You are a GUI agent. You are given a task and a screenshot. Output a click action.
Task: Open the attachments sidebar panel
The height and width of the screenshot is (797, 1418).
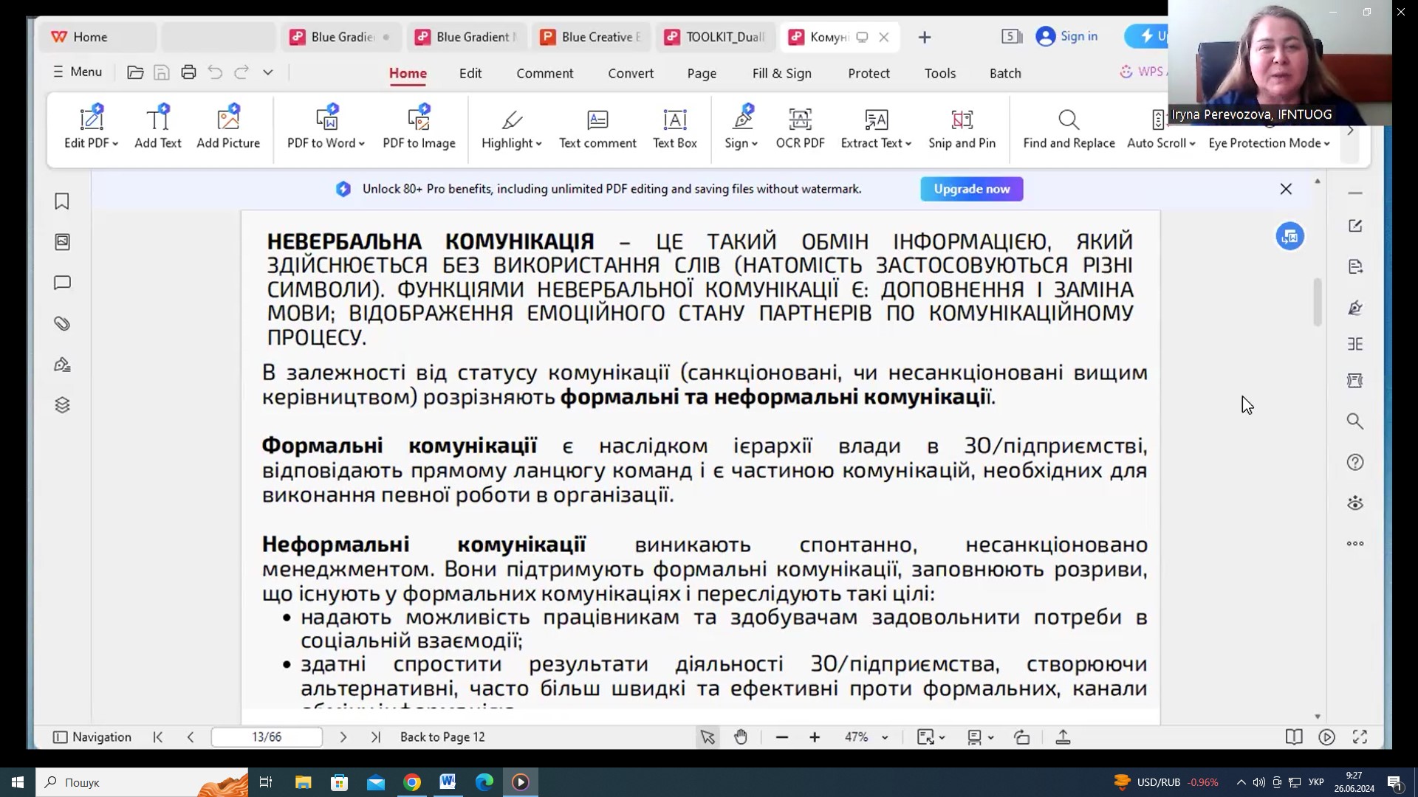[62, 323]
